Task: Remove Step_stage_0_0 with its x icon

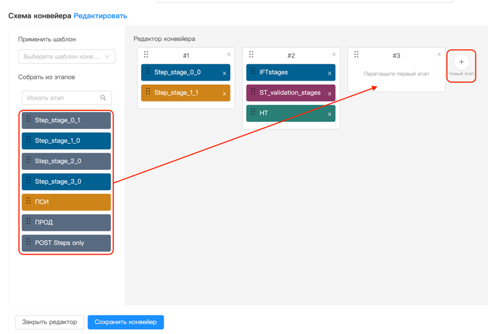Action: coord(225,73)
